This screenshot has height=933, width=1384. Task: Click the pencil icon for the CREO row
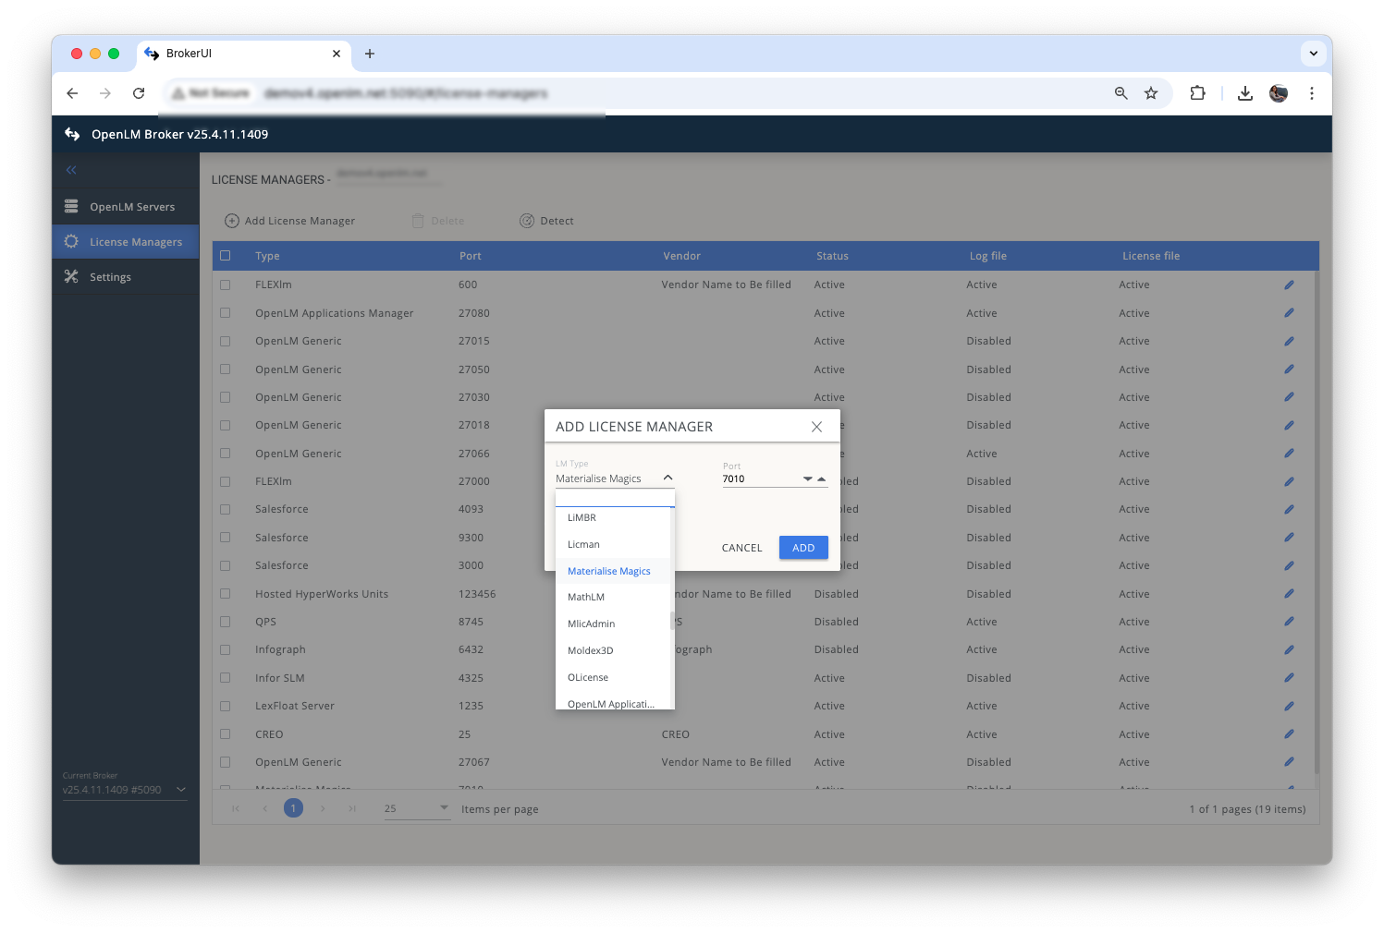pos(1289,733)
